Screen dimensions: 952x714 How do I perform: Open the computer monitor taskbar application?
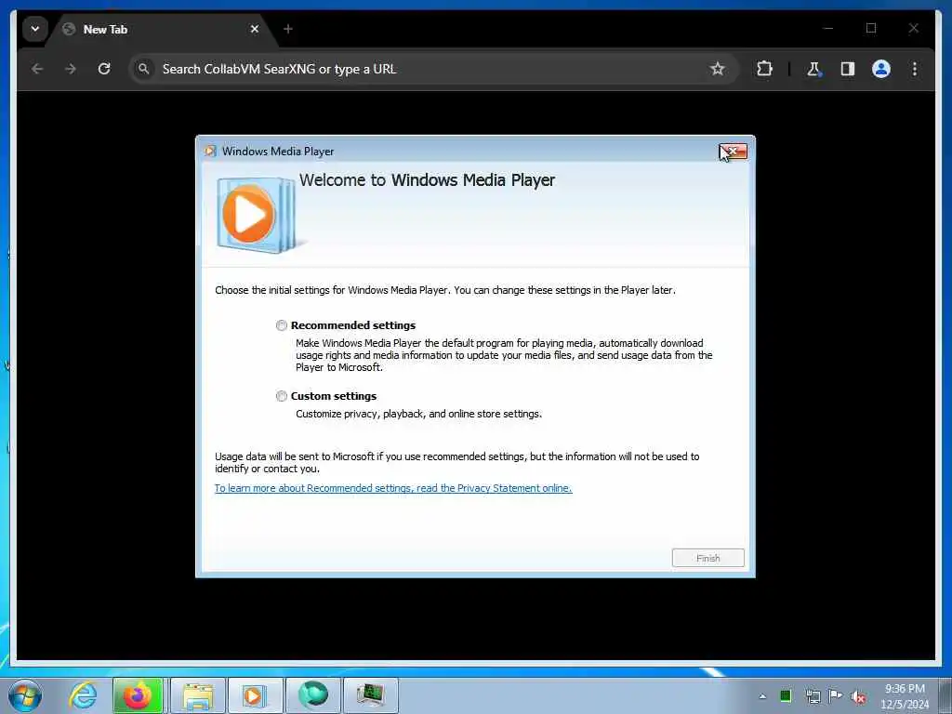[370, 695]
